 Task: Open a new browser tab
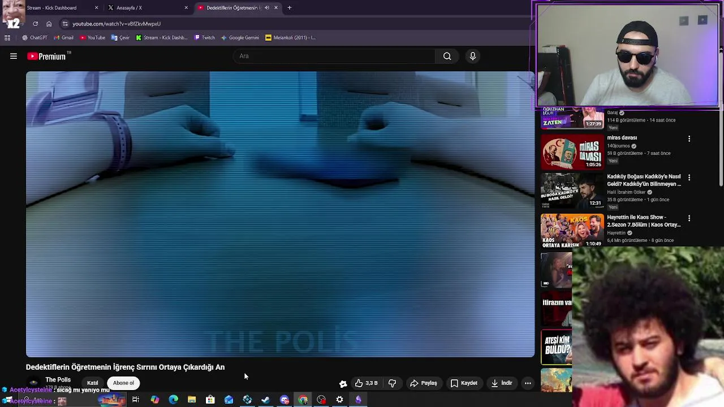289,8
